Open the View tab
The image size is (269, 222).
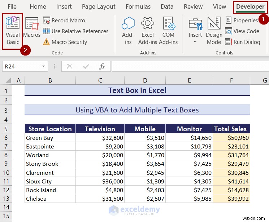pyautogui.click(x=220, y=7)
